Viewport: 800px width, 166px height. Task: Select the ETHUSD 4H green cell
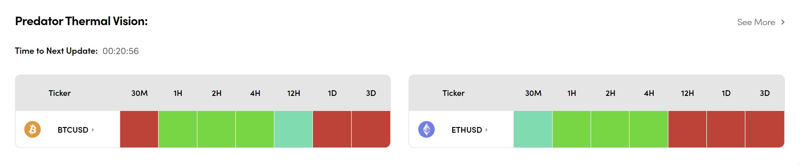[649, 129]
